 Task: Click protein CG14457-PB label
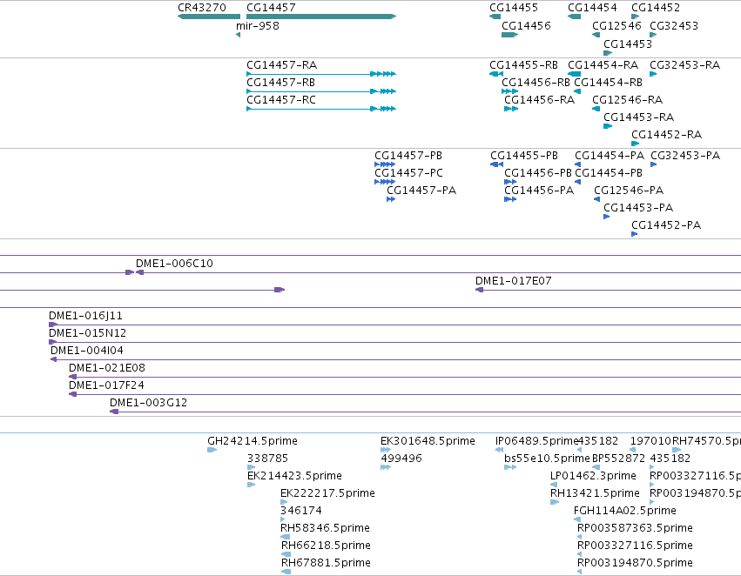[408, 156]
